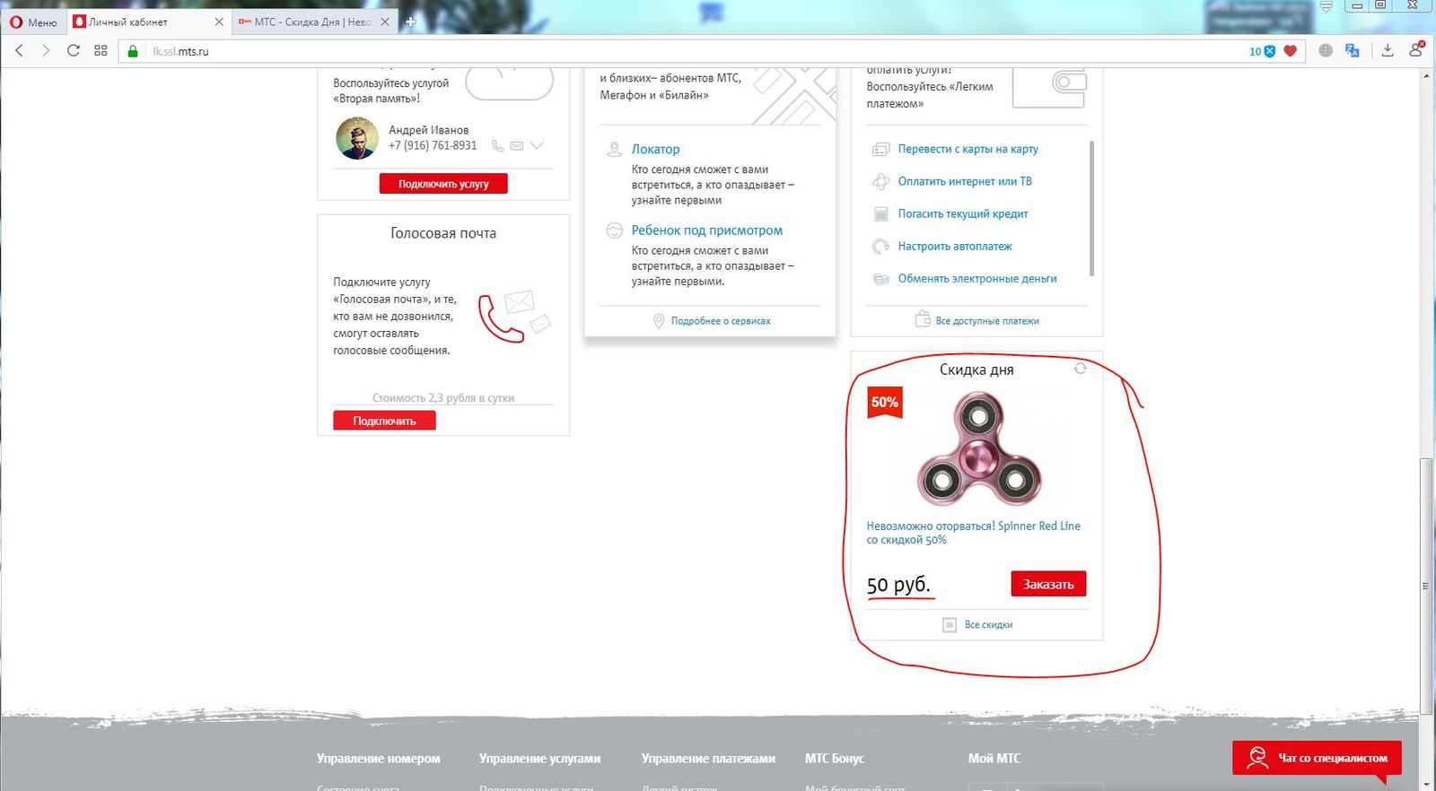The width and height of the screenshot is (1436, 791).
Task: Open footer Управление услугами section
Action: 539,759
